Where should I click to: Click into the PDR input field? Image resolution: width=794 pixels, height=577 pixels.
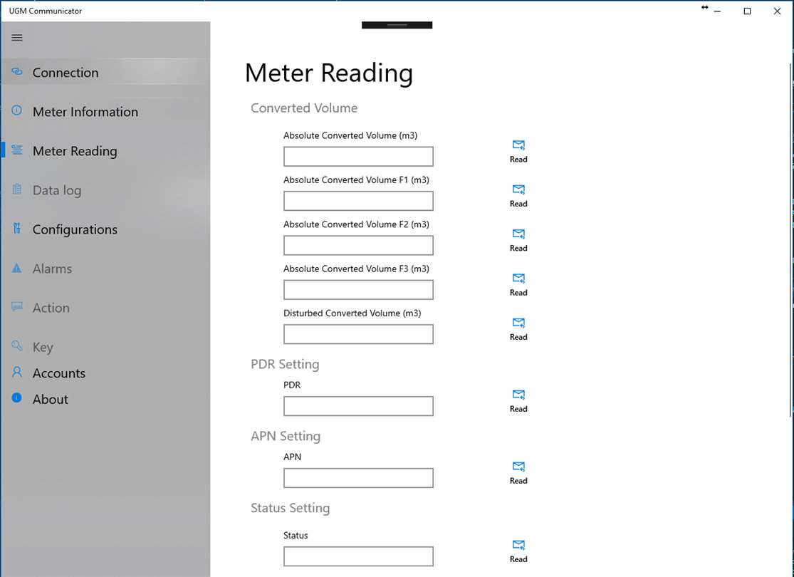[x=358, y=406]
